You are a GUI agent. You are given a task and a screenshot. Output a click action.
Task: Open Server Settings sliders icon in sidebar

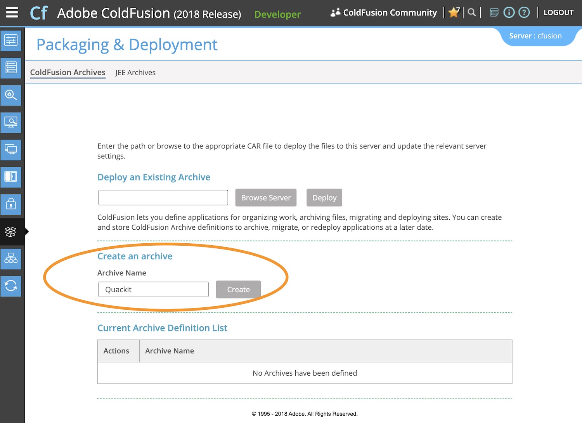coord(11,40)
